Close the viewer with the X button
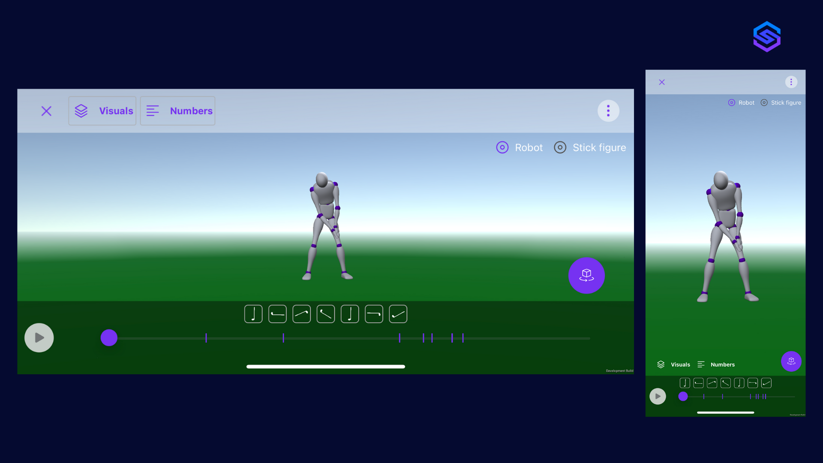 [x=46, y=111]
